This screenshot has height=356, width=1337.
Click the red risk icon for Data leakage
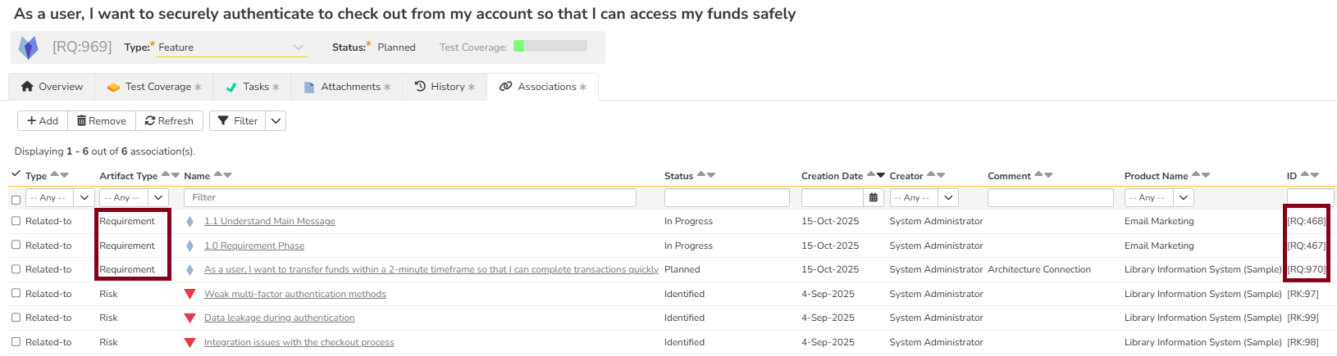(189, 318)
